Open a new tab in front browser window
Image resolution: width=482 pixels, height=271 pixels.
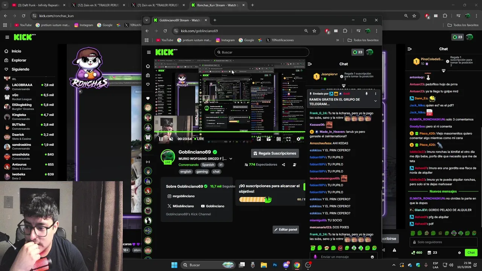[x=215, y=20]
